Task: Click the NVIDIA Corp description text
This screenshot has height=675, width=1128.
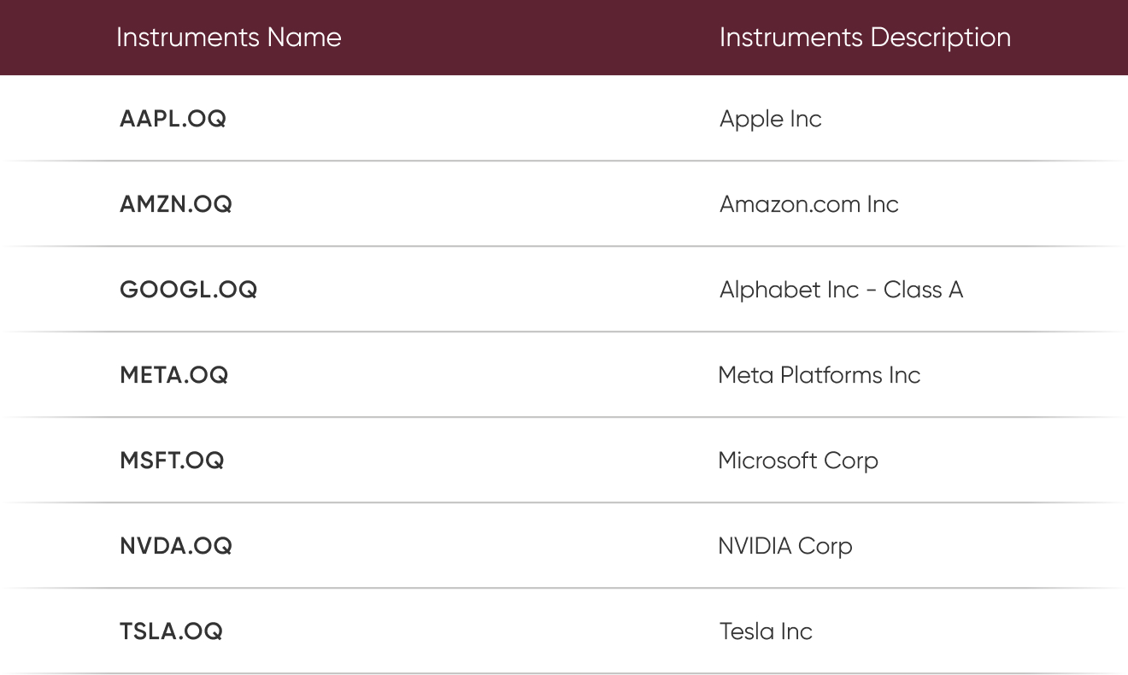Action: (x=784, y=547)
